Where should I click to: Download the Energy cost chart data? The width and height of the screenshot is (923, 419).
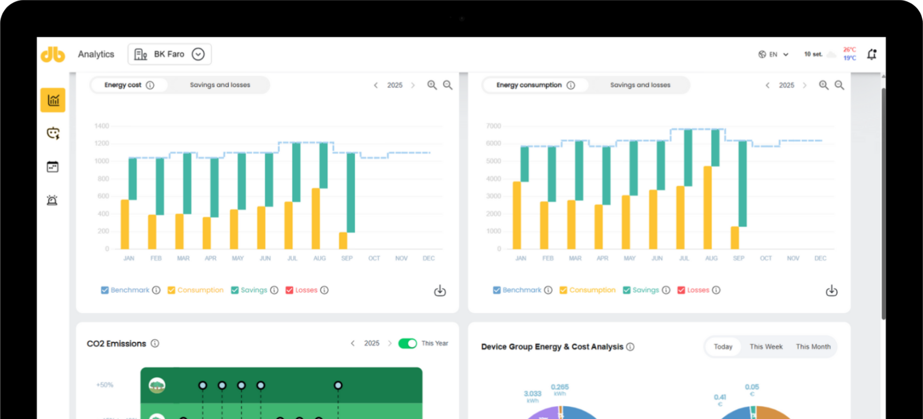click(x=440, y=291)
